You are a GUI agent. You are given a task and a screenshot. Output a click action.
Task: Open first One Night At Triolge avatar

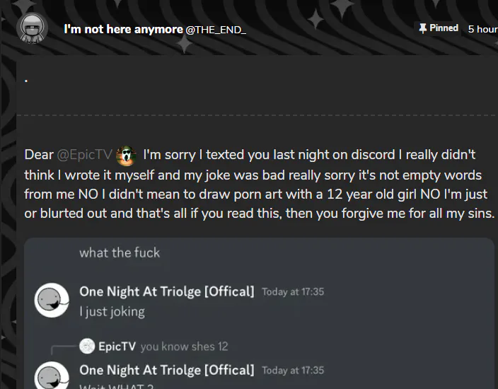[52, 300]
